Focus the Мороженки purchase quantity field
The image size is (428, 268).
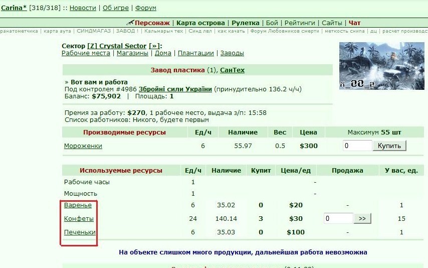tap(357, 146)
